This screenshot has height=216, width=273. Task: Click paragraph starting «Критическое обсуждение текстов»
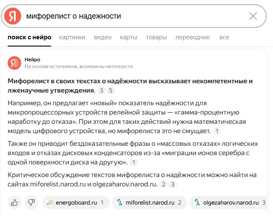pyautogui.click(x=132, y=180)
